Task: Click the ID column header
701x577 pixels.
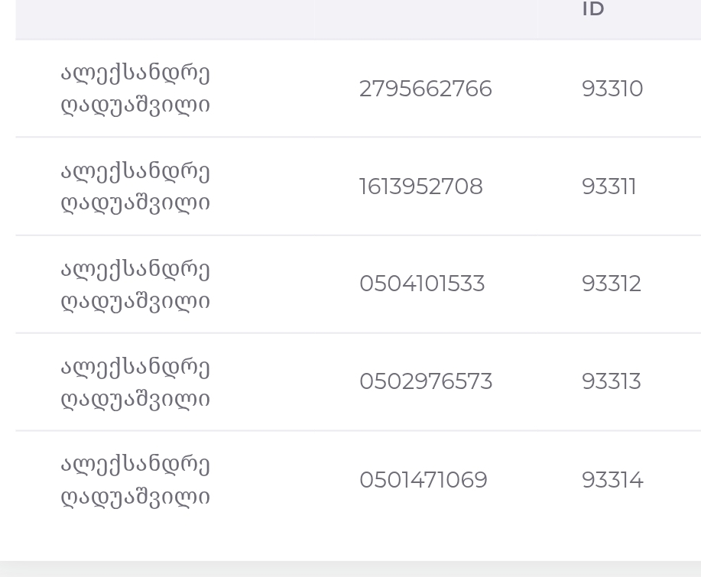Action: (x=593, y=8)
